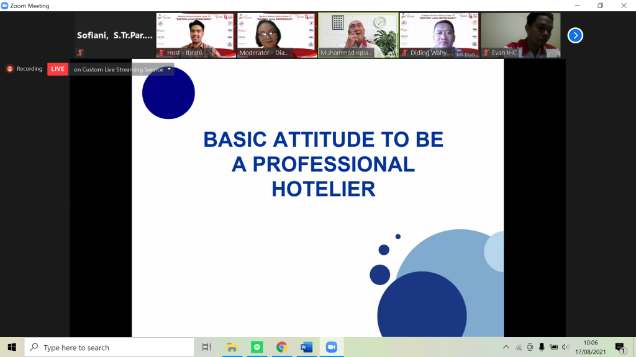Select the Evan IHC video thumbnail
This screenshot has width=636, height=357.
tap(520, 35)
